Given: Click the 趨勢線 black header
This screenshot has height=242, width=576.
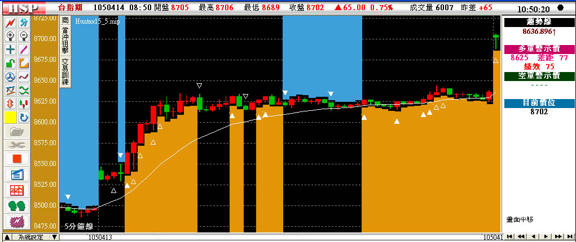Looking at the screenshot, I should point(539,22).
